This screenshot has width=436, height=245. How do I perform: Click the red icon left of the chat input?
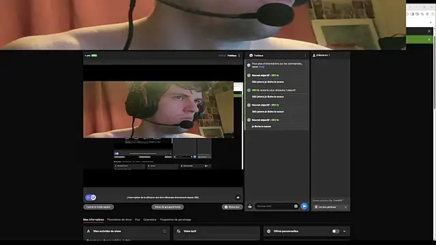[250, 206]
